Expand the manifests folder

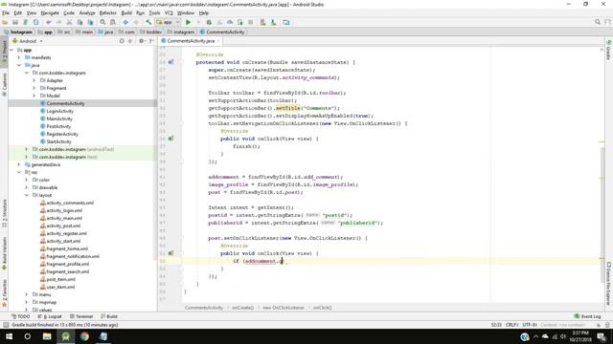(19, 57)
